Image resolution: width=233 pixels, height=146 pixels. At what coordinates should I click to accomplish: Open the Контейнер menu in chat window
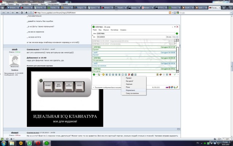point(114,30)
